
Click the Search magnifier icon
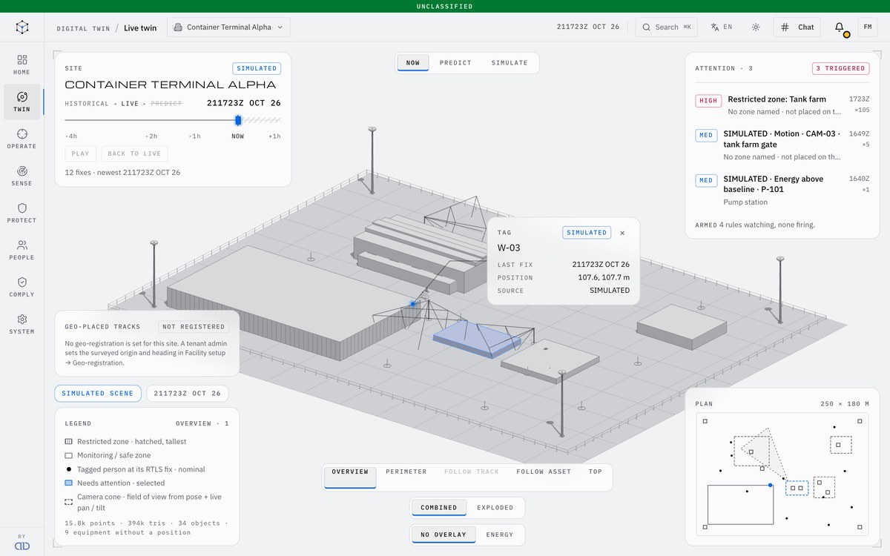[x=647, y=27]
